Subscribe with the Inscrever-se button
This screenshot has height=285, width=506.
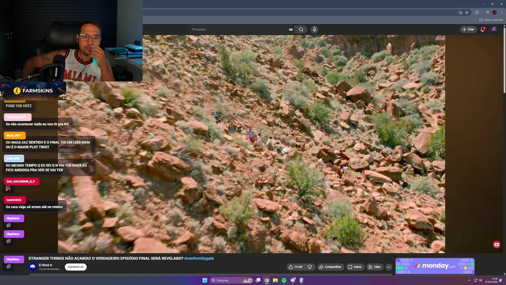76,267
